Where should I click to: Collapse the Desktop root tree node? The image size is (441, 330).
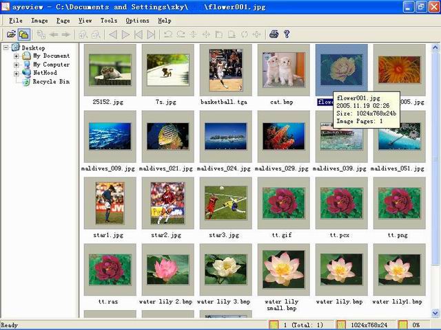pos(6,47)
